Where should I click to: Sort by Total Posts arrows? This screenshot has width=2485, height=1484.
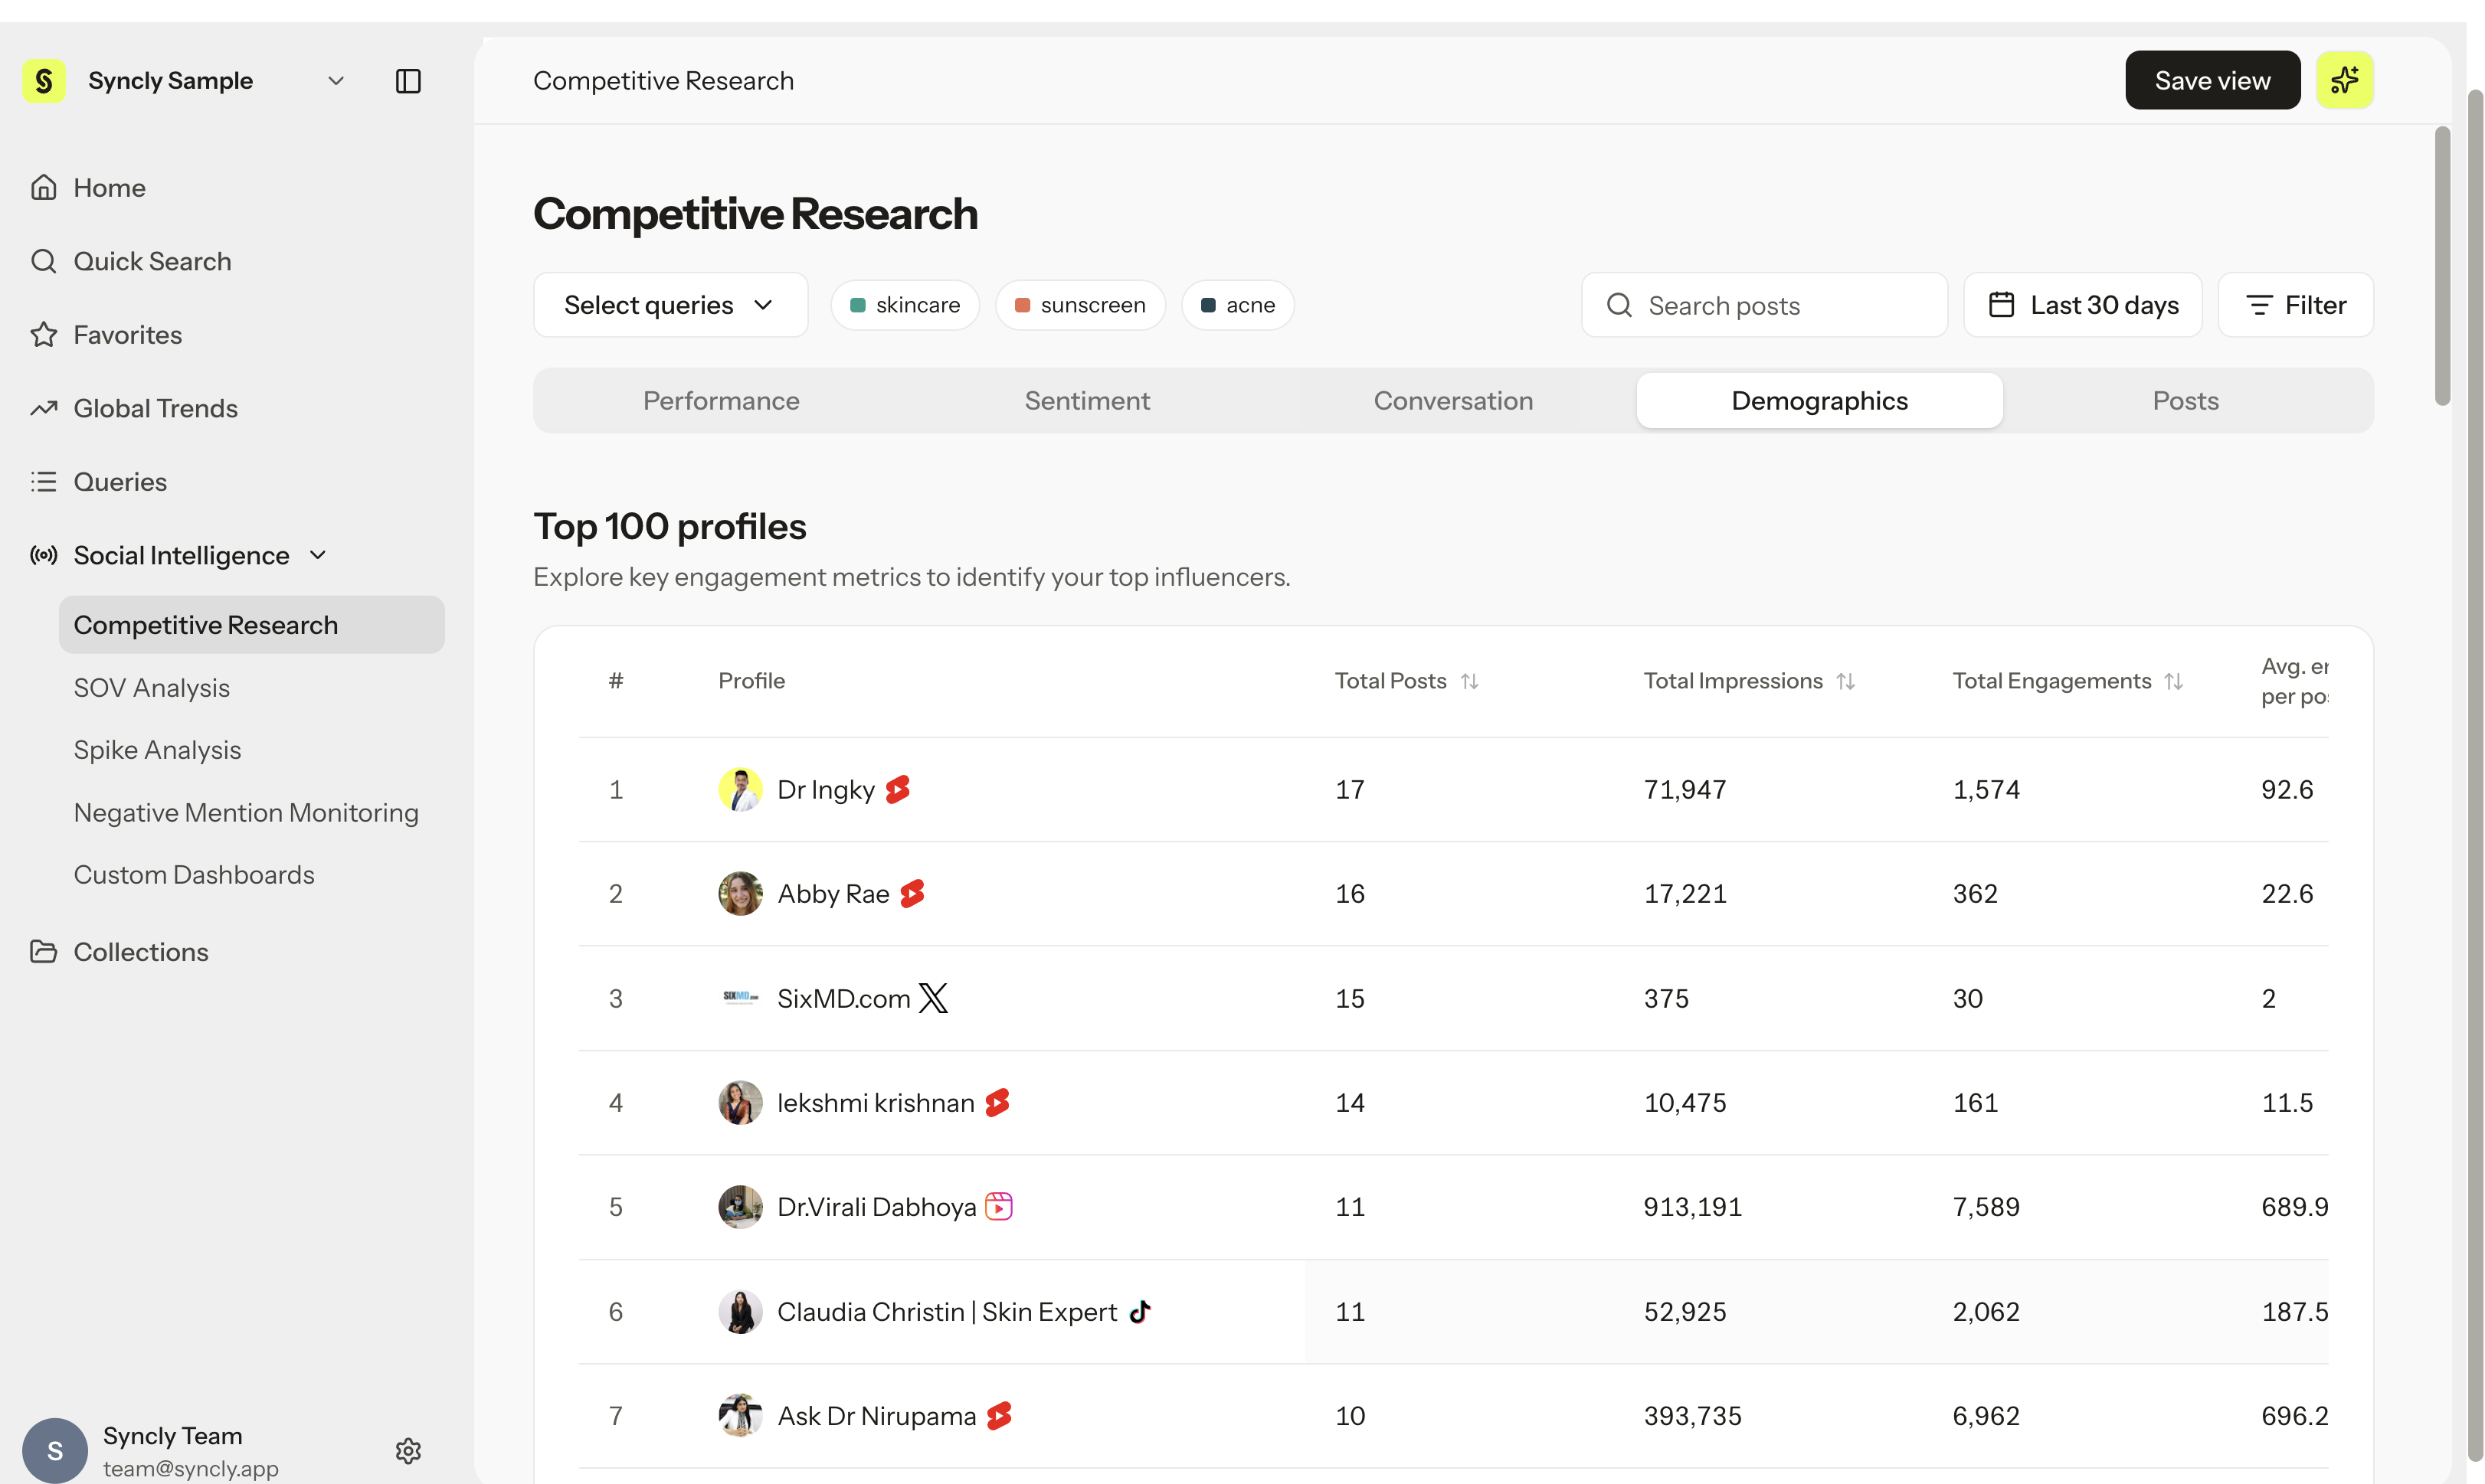pyautogui.click(x=1469, y=681)
